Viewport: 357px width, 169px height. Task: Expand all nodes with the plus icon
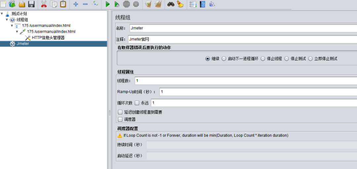(x=76, y=4)
